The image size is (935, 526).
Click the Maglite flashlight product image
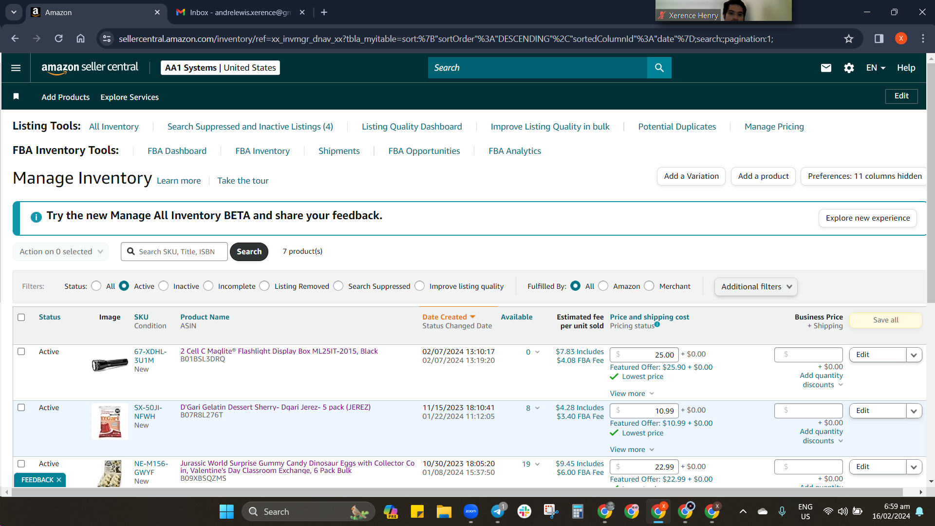pyautogui.click(x=110, y=364)
